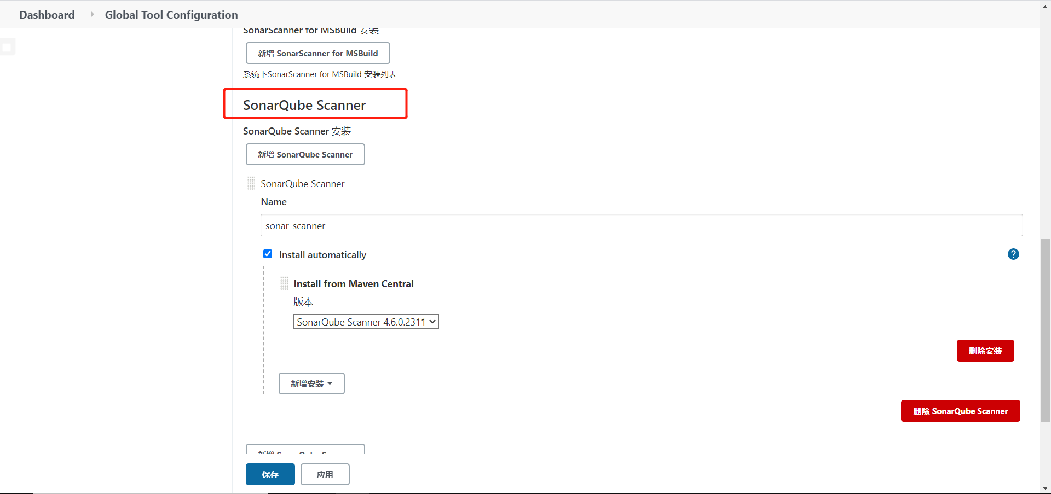Save configuration with the 保存 button
Image resolution: width=1051 pixels, height=494 pixels.
coord(270,474)
